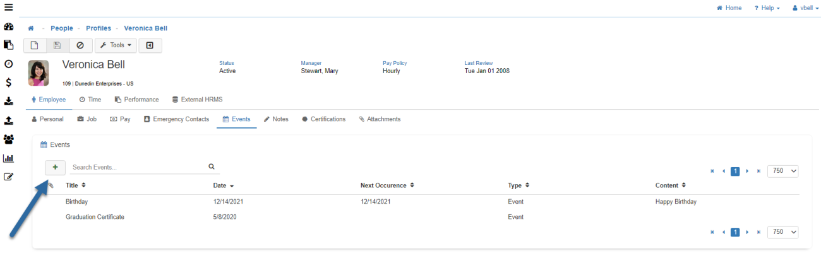Screen dimensions: 821x273
Task: Click the people group icon in sidebar
Action: (9, 139)
